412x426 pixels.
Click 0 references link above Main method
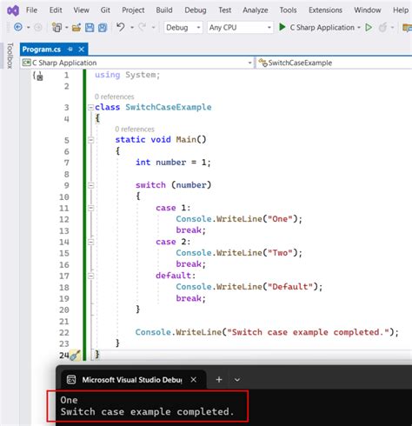click(135, 129)
